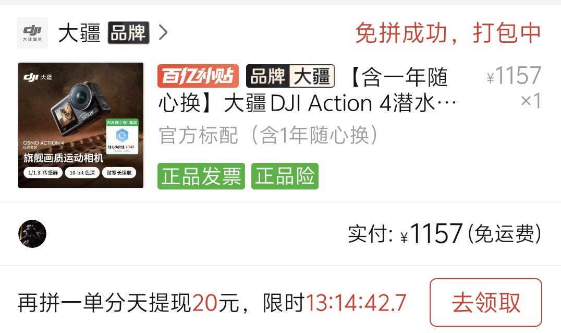The image size is (561, 333).
Task: Click the 品牌 badge beside the store name
Action: point(128,33)
